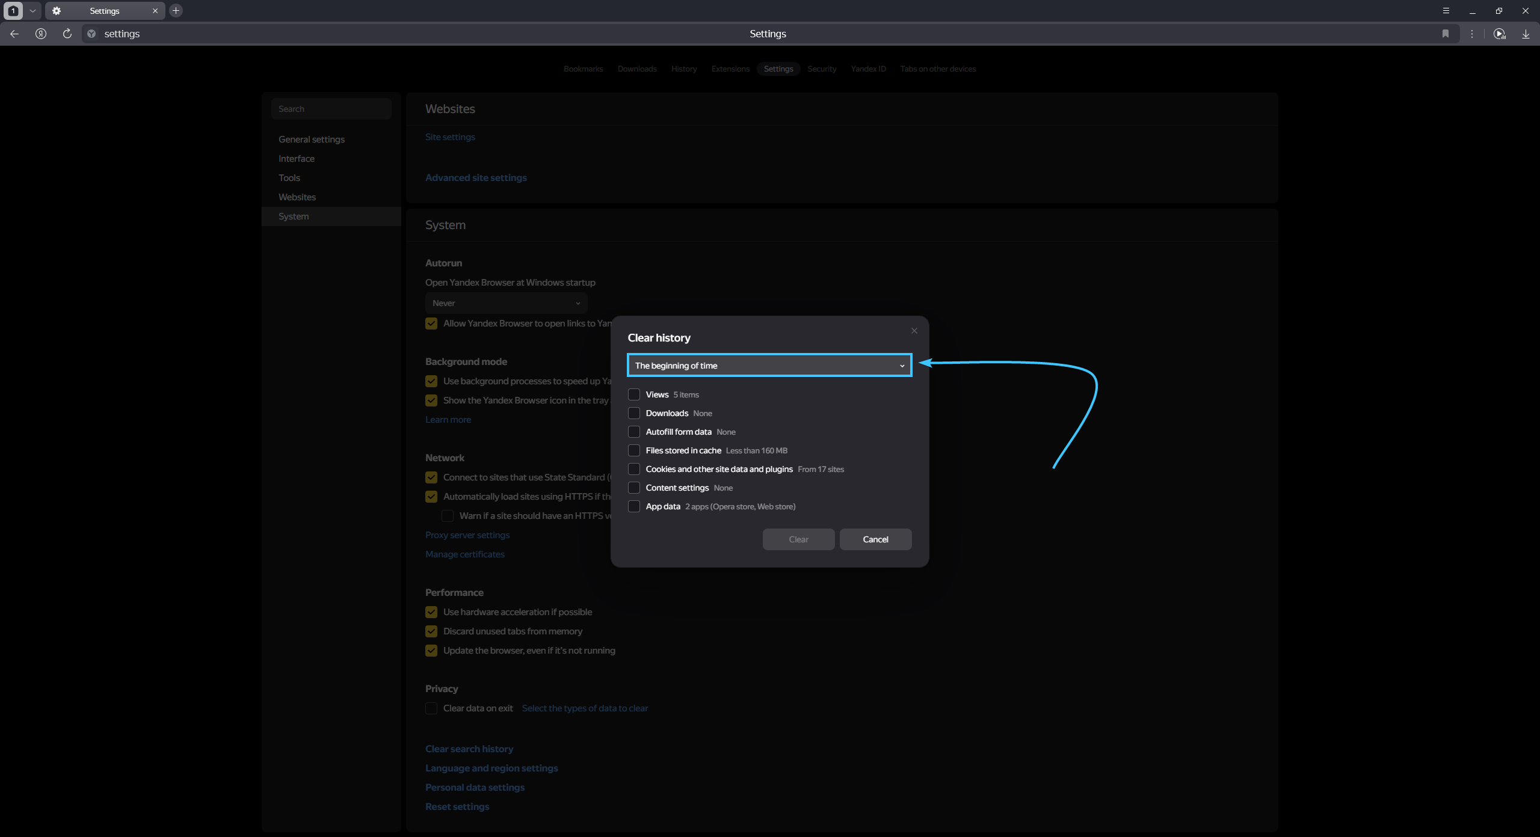This screenshot has width=1540, height=837.
Task: Click the tab counter icon showing 1
Action: pos(13,11)
